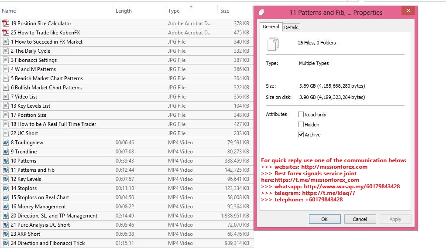Click JPG icon of 5 Bearish Market Chart Patterns
The width and height of the screenshot is (446, 248).
click(x=6, y=78)
